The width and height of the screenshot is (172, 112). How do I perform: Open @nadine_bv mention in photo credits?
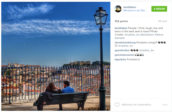pyautogui.click(x=132, y=35)
